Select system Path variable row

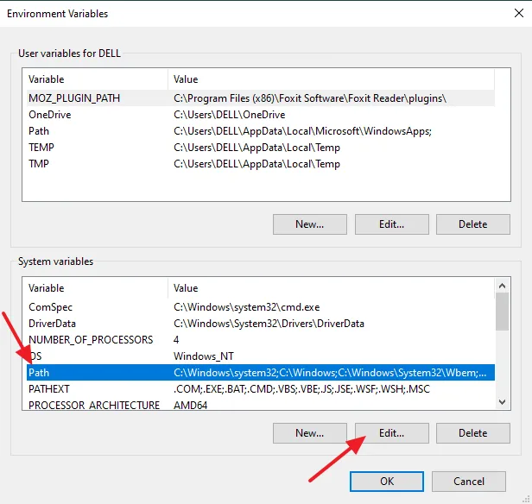point(261,373)
